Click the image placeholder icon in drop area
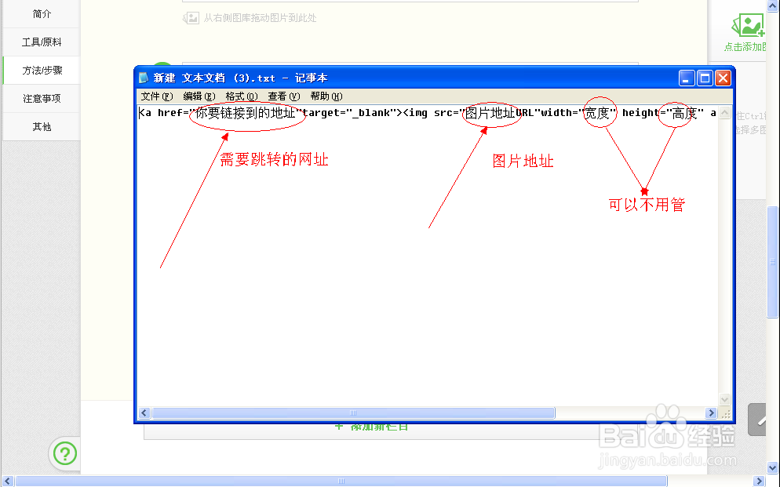Screen dimensions: 780x487 (191, 18)
